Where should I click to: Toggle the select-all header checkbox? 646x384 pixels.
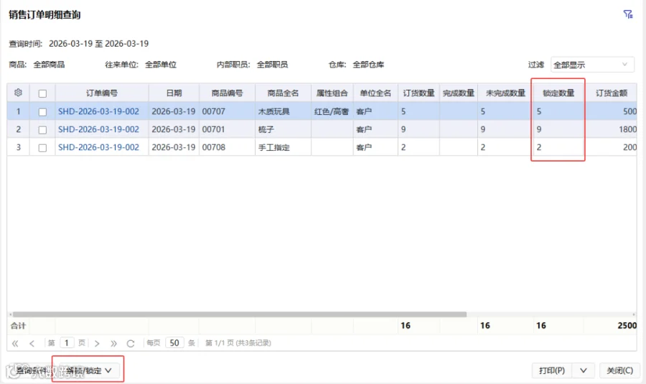42,93
